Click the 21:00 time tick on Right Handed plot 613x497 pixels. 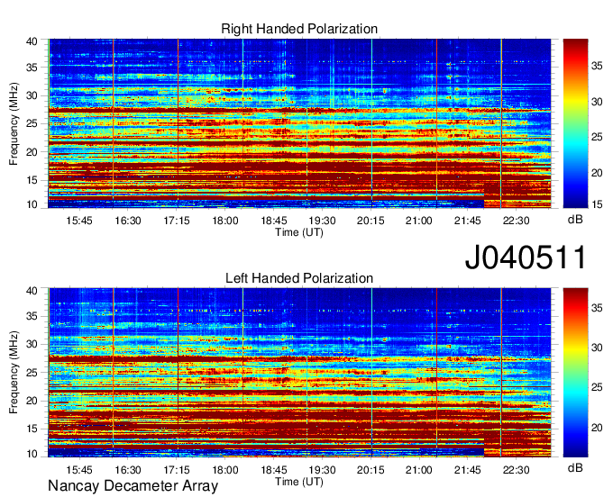(419, 221)
